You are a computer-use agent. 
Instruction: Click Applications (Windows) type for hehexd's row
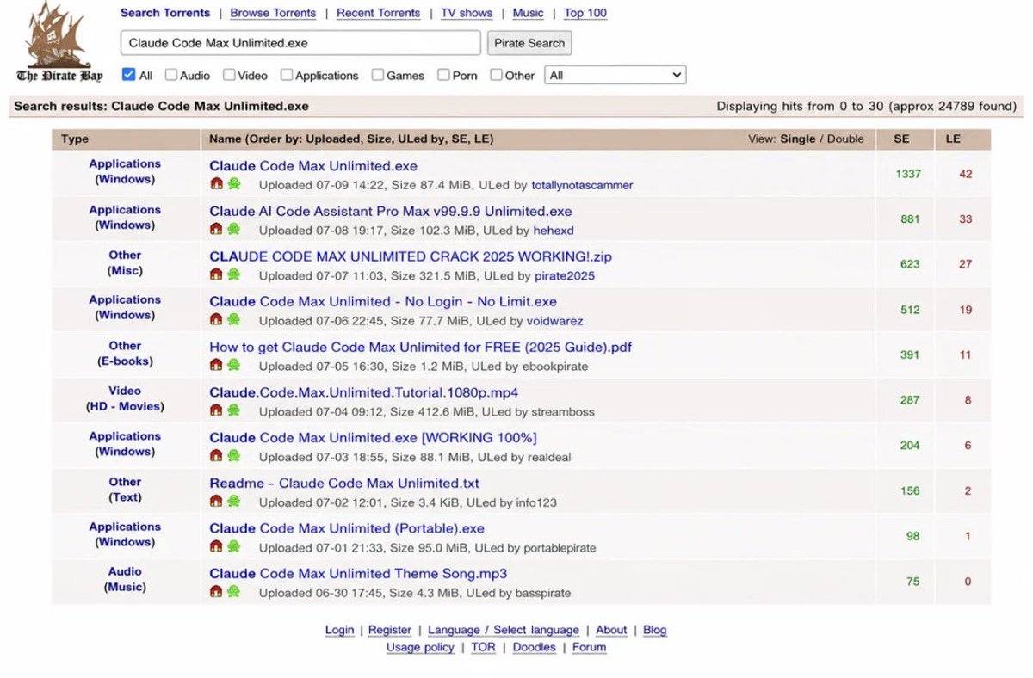click(125, 217)
